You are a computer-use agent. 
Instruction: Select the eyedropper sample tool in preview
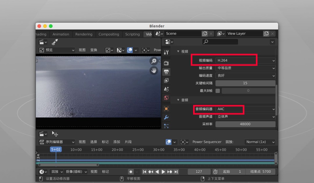click(55, 42)
